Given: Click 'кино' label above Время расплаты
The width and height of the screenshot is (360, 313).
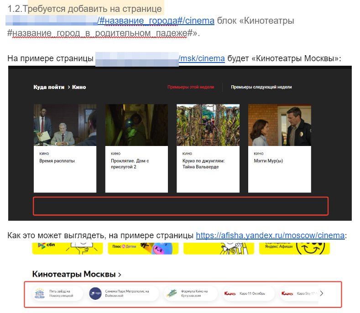Looking at the screenshot, I should [x=44, y=153].
